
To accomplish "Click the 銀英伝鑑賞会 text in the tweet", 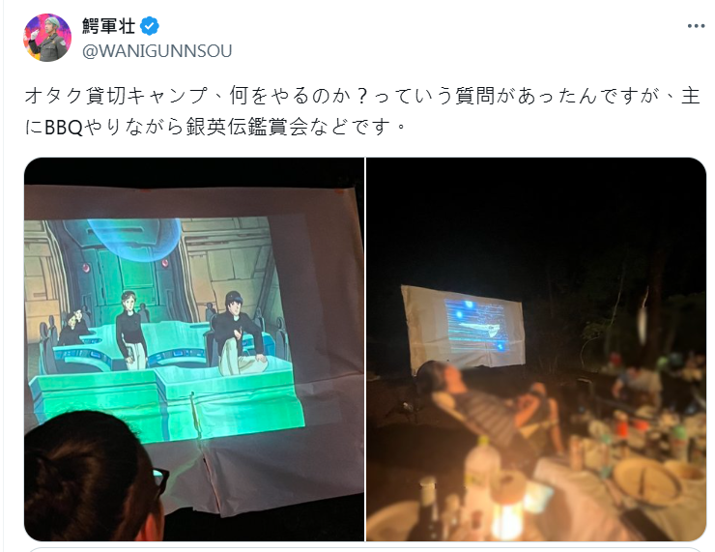I will pos(247,128).
